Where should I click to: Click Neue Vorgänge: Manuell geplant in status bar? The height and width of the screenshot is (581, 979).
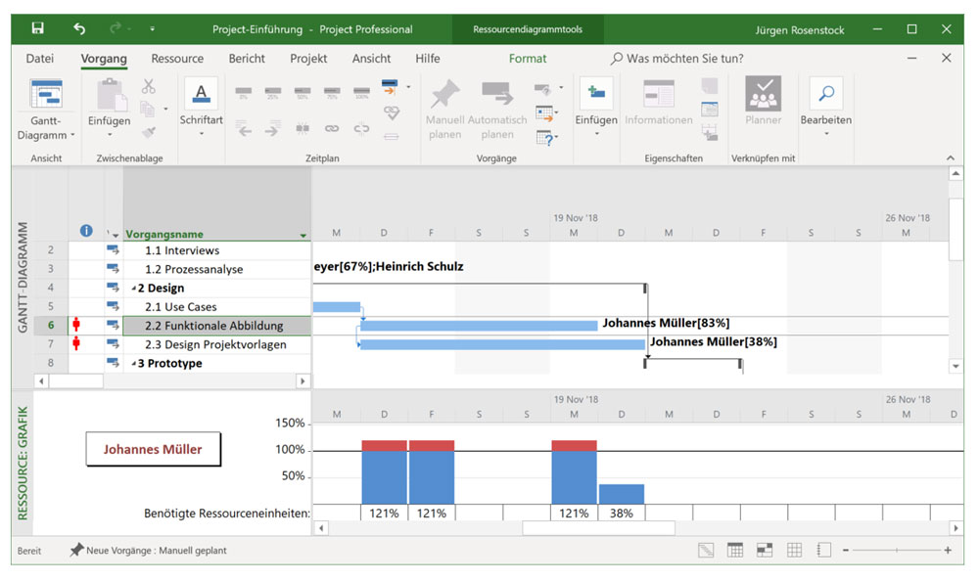point(149,550)
